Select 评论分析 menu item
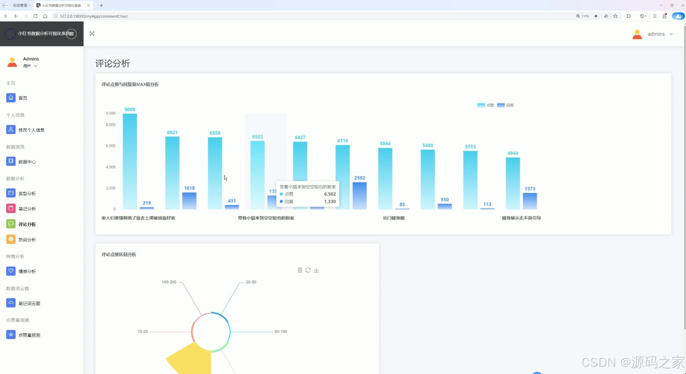The height and width of the screenshot is (374, 686). 27,224
